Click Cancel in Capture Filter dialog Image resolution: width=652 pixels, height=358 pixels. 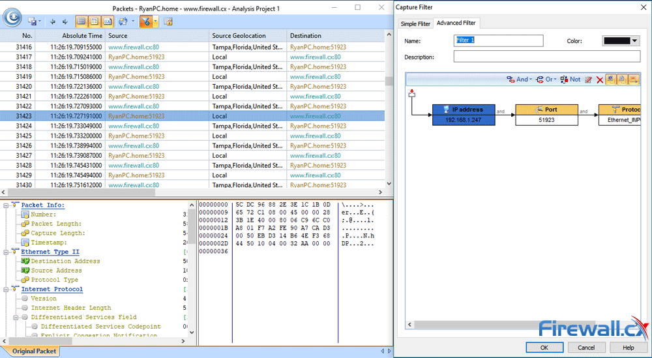(x=586, y=347)
